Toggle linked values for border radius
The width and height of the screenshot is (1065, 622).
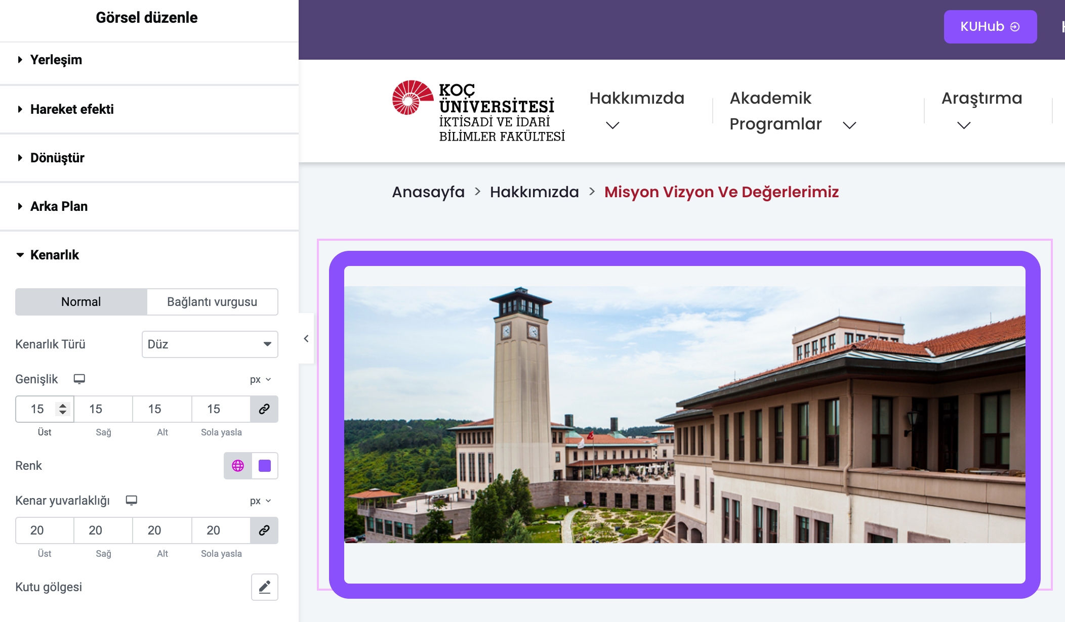click(264, 530)
